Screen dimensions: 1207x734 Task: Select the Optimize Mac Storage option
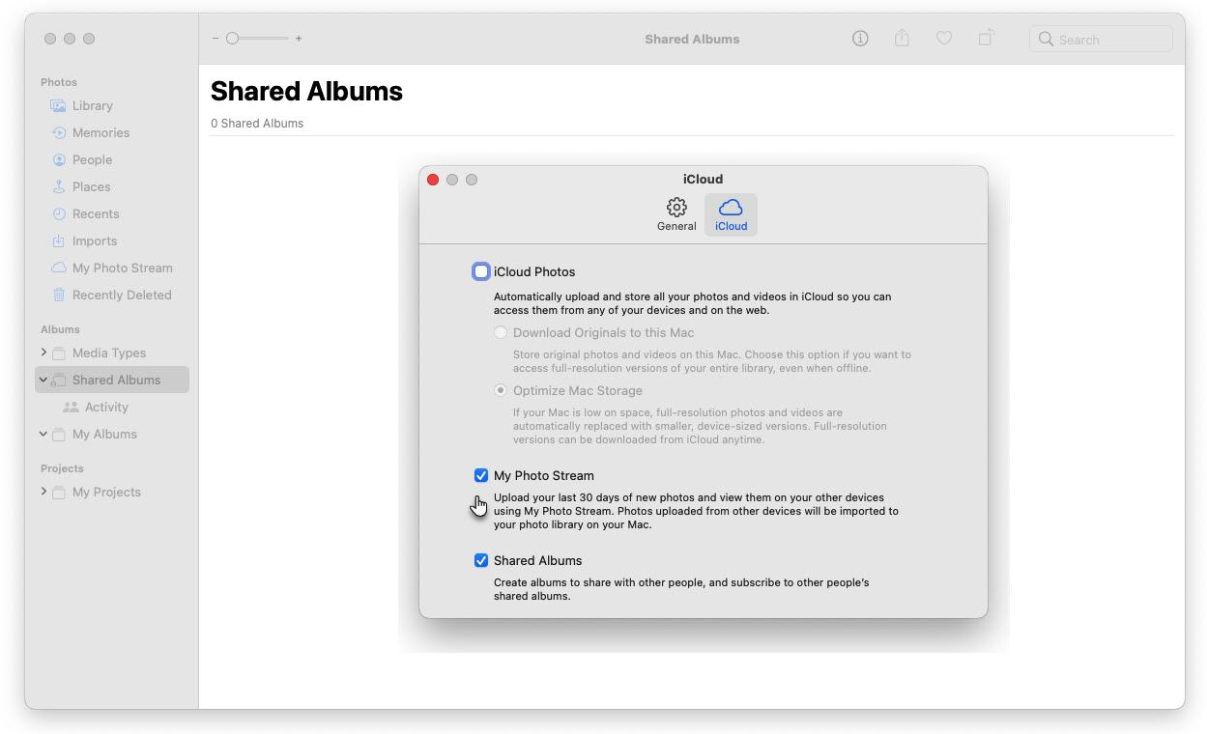click(x=500, y=391)
